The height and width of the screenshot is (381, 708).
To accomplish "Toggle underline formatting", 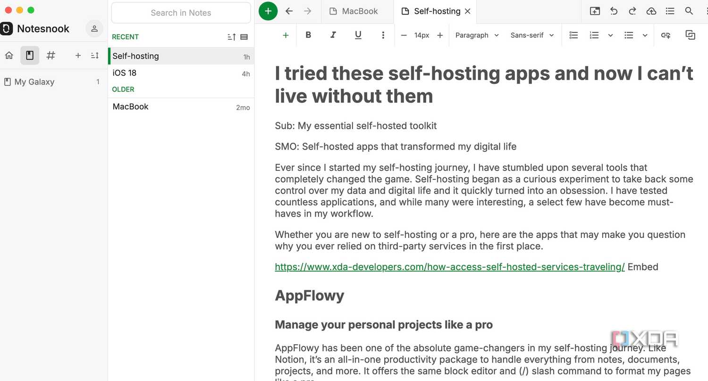I will click(358, 35).
